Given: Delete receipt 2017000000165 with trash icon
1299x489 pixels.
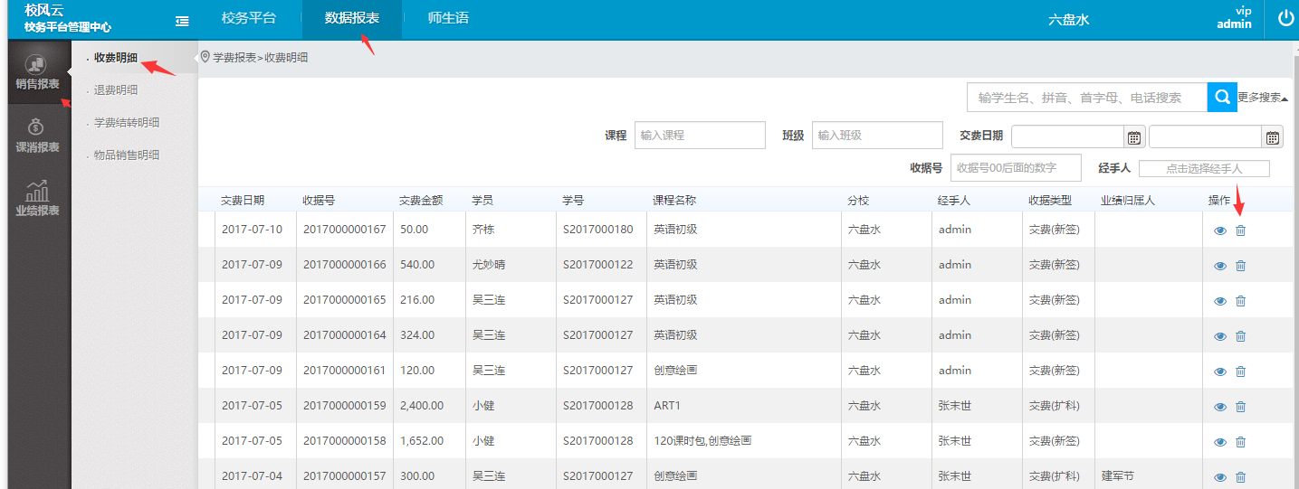Looking at the screenshot, I should pos(1241,301).
